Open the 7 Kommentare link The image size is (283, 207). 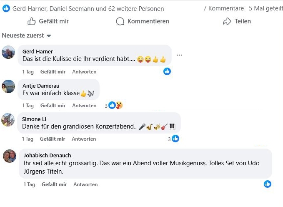[x=223, y=8]
